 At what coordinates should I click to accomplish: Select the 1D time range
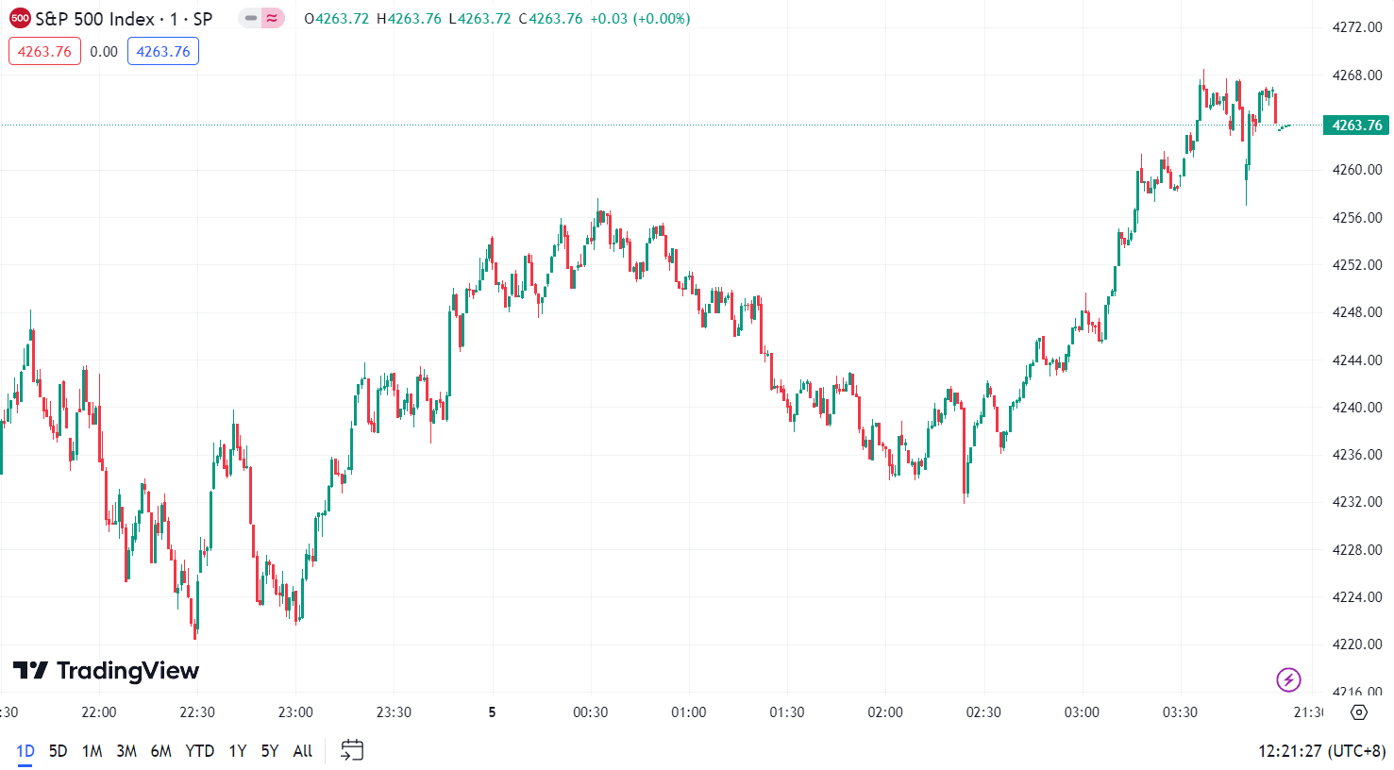click(x=25, y=751)
